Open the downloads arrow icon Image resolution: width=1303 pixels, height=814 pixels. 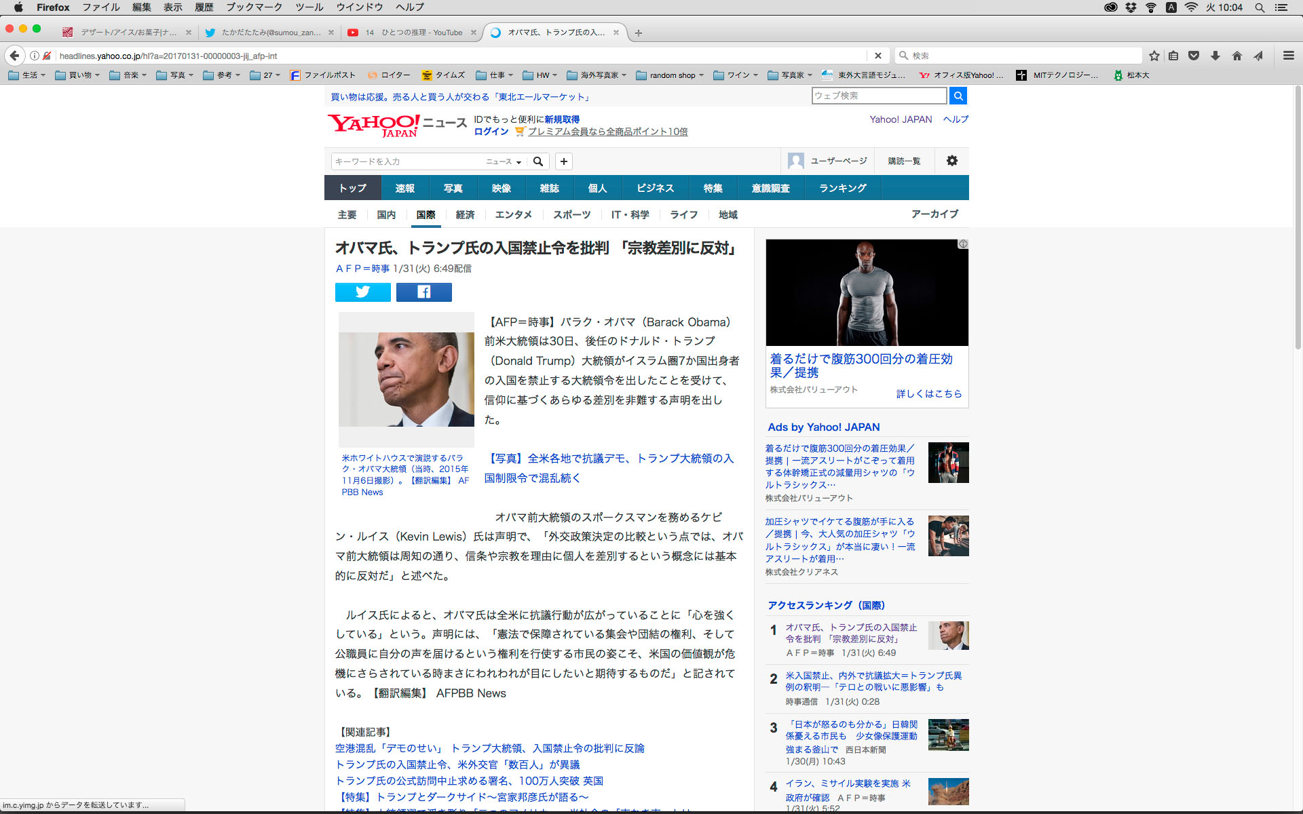1215,56
